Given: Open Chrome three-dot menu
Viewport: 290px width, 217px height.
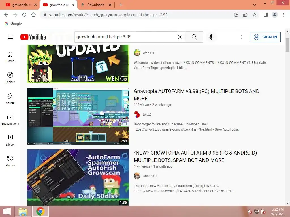Looking at the screenshot, I should (284, 15).
